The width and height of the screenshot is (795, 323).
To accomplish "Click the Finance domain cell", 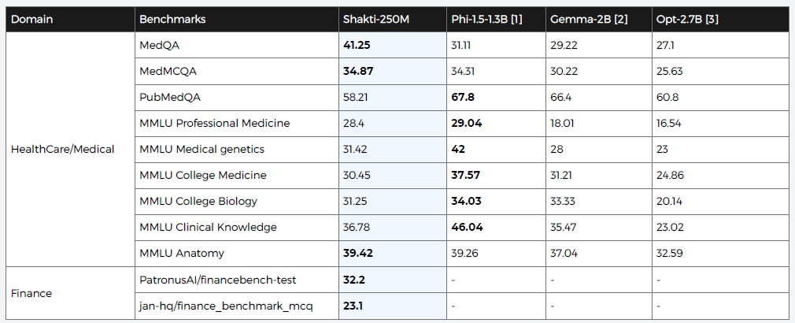I will (x=31, y=293).
